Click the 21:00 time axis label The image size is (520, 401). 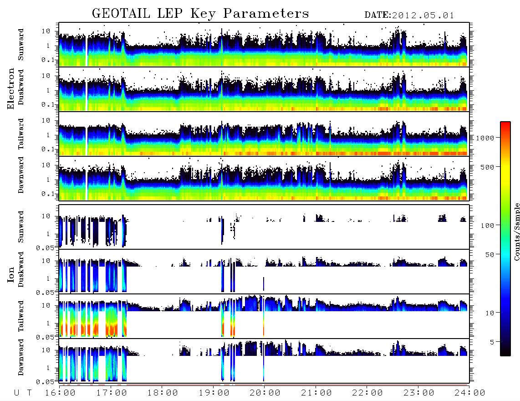[x=317, y=393]
